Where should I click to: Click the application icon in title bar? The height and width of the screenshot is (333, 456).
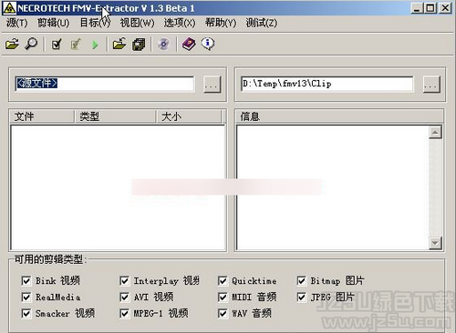click(9, 8)
